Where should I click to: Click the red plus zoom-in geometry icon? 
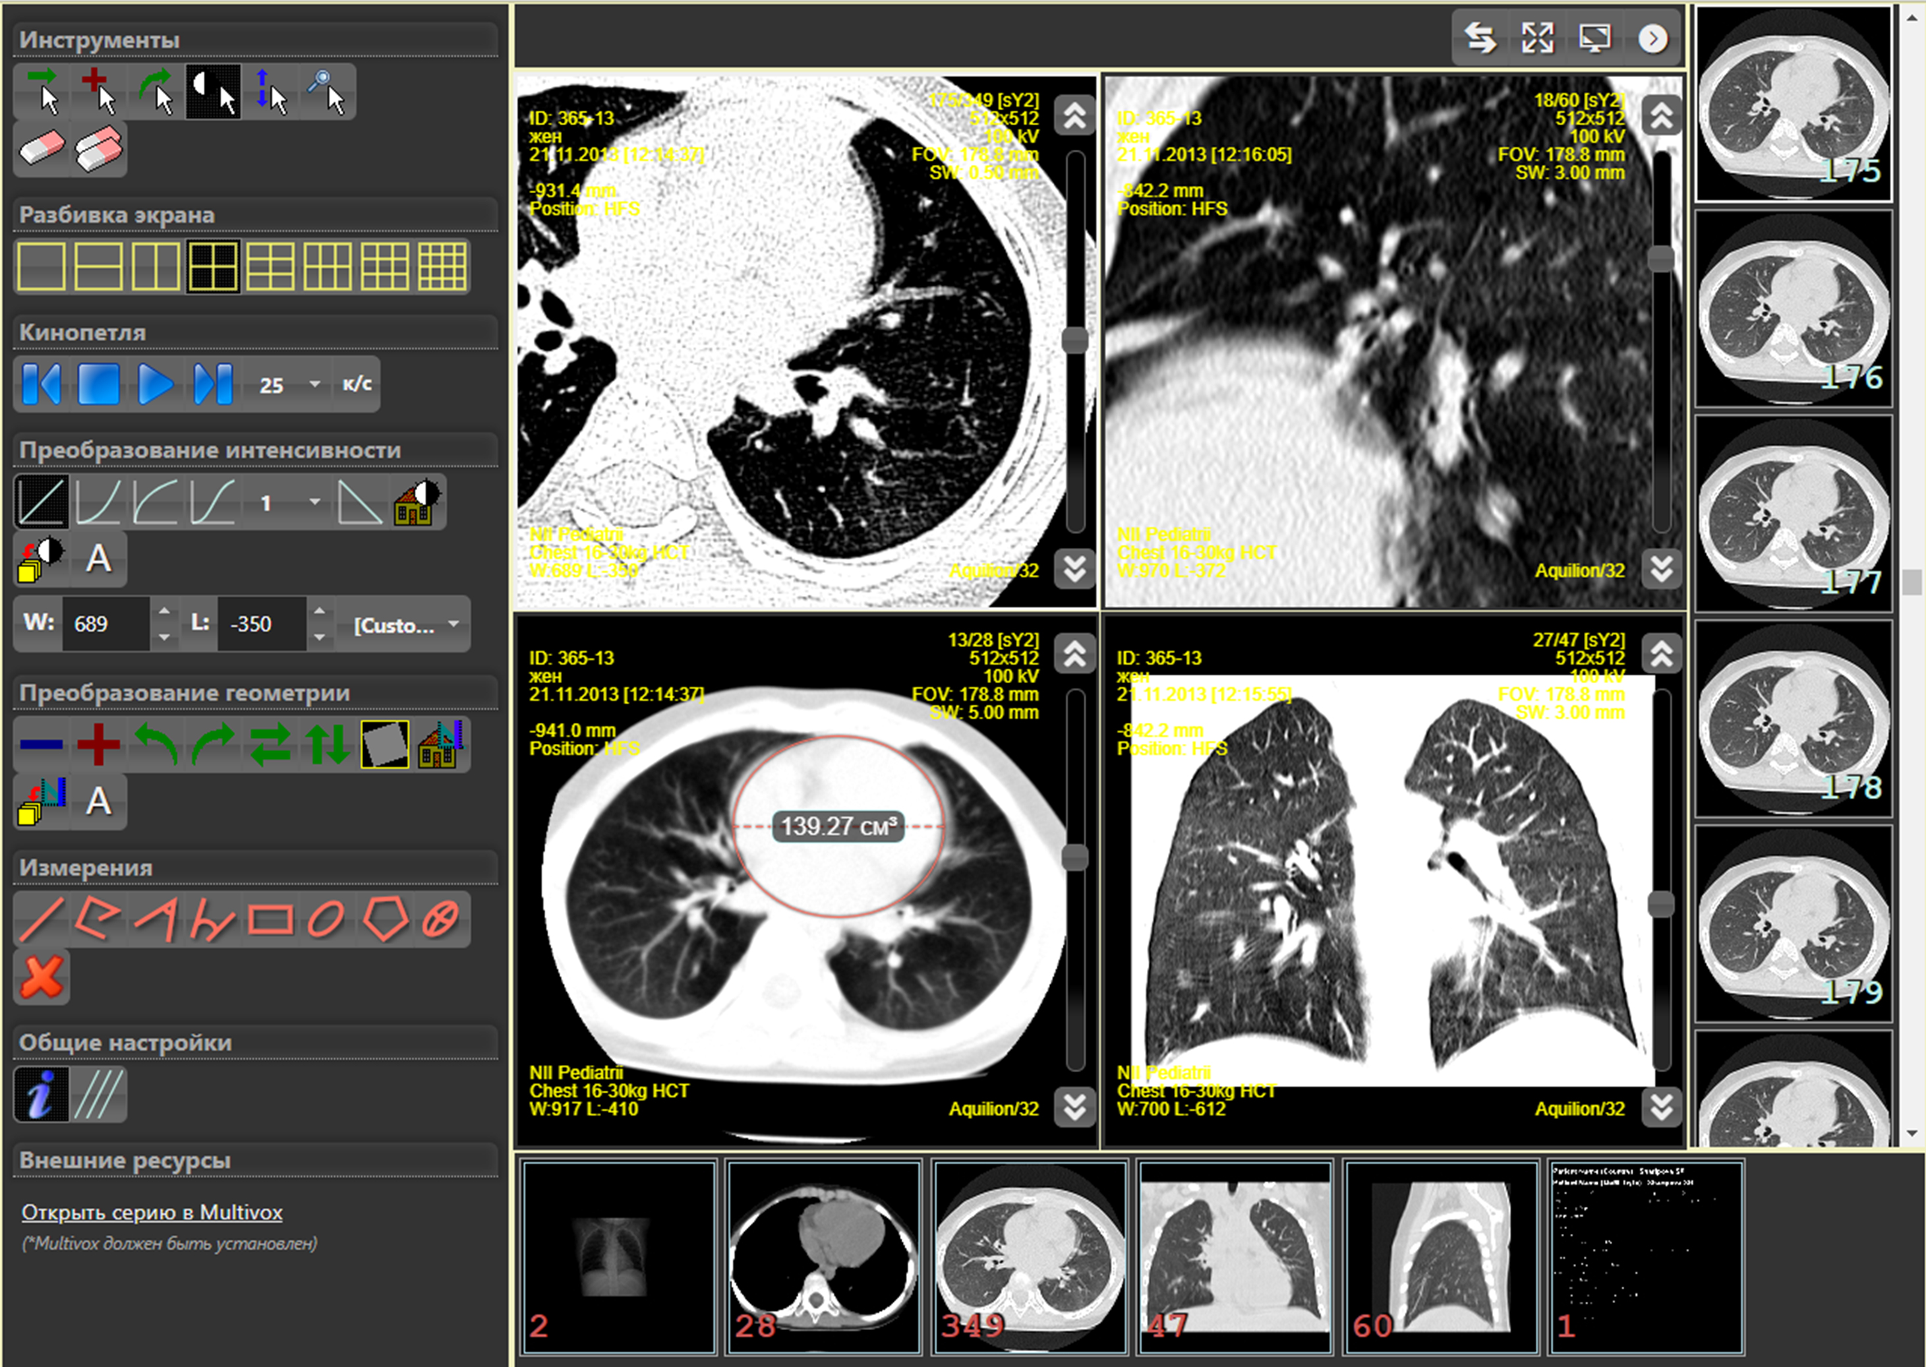[98, 744]
